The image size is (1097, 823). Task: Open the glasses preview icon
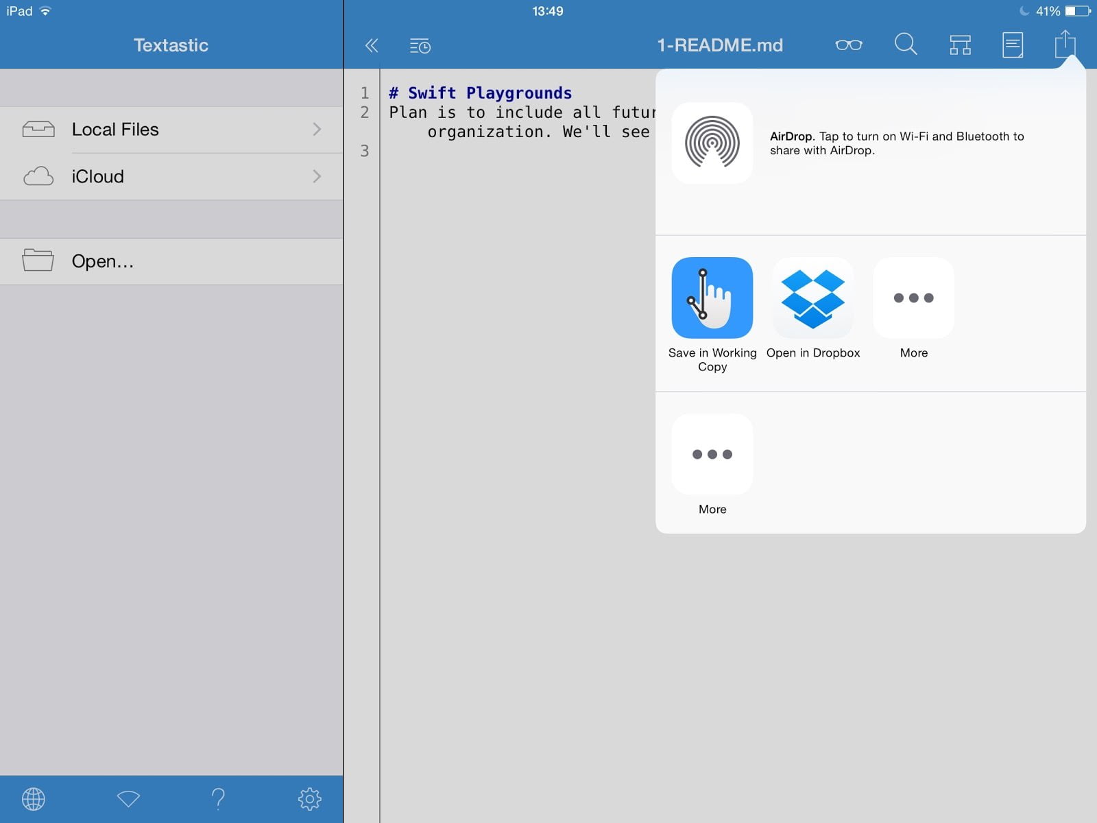(848, 45)
